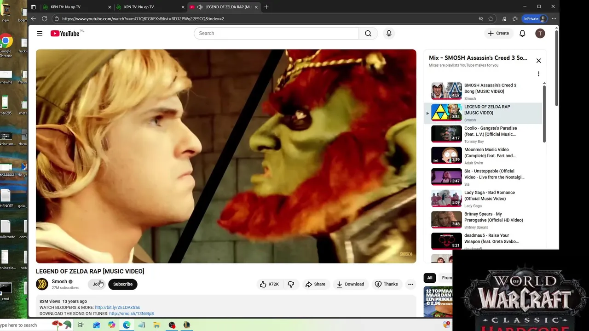Close the LEGEND OF ZELDA RAP tab
Viewport: 589px width, 331px height.
(256, 7)
